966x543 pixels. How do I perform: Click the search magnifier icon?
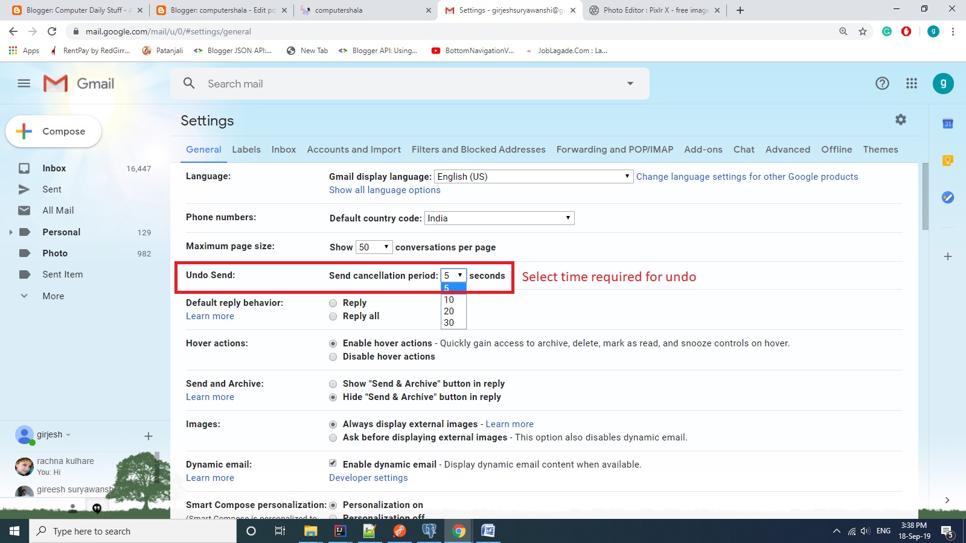(189, 83)
